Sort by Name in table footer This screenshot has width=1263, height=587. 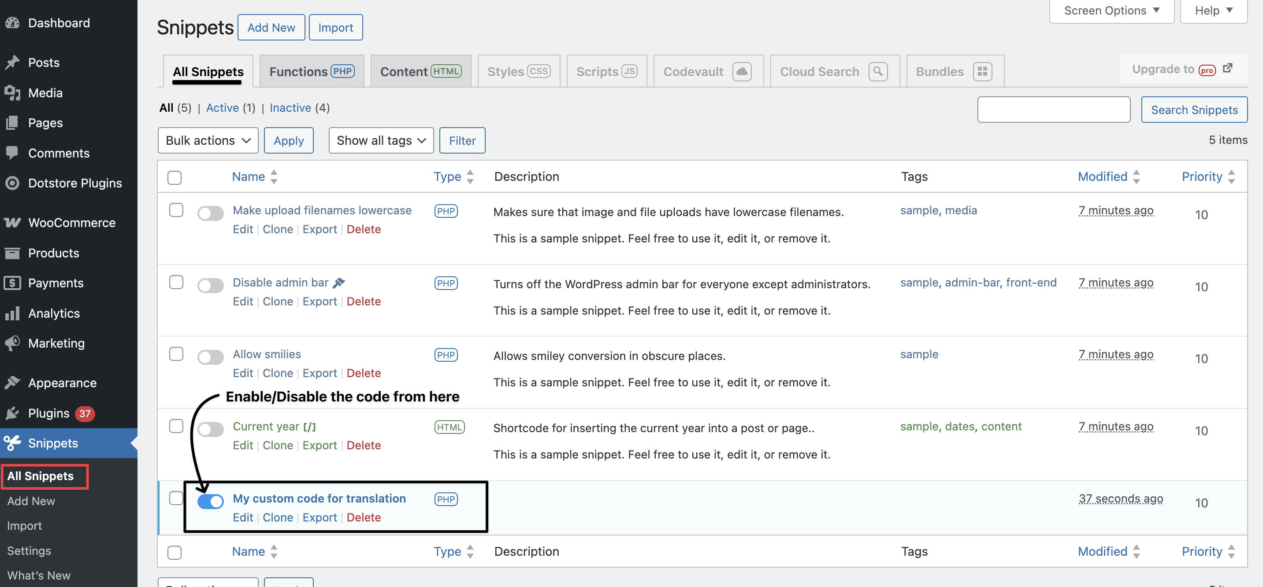point(255,552)
